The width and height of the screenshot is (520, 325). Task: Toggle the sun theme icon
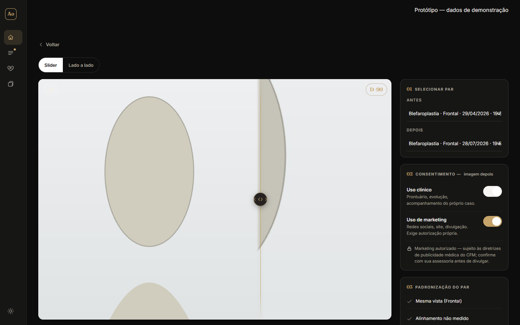pos(11,311)
